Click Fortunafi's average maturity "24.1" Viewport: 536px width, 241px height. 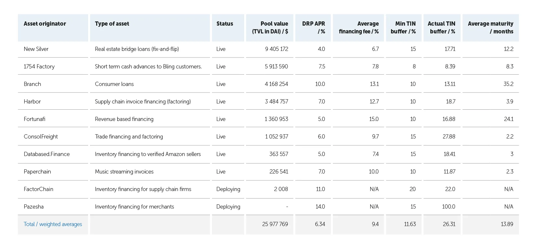(509, 119)
